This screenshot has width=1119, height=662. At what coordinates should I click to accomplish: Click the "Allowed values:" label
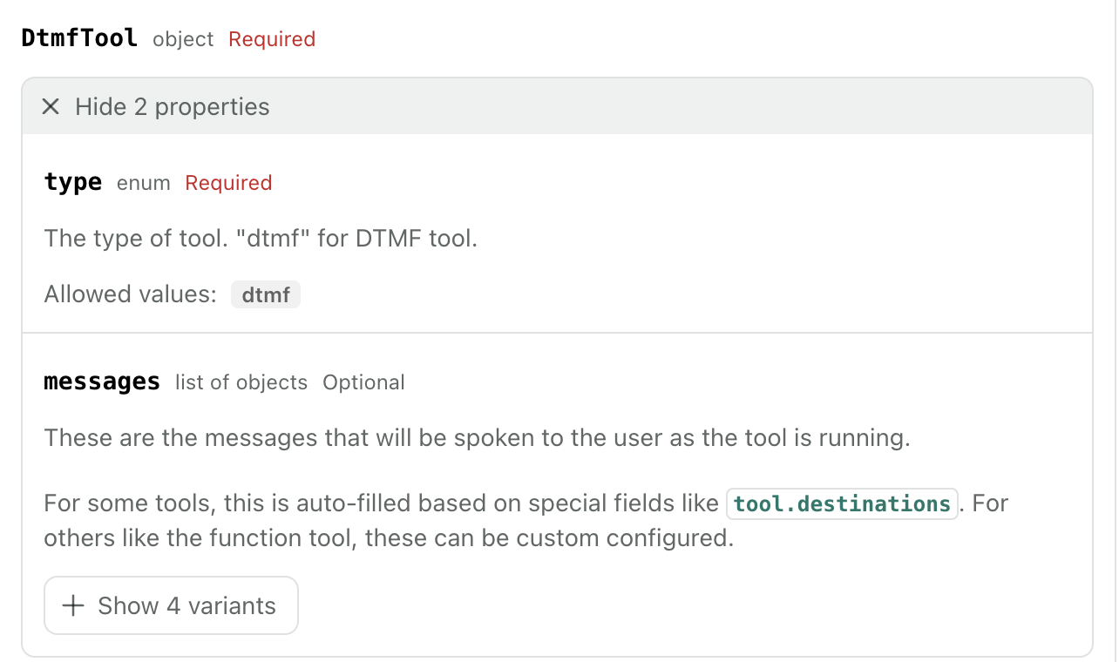[x=130, y=294]
